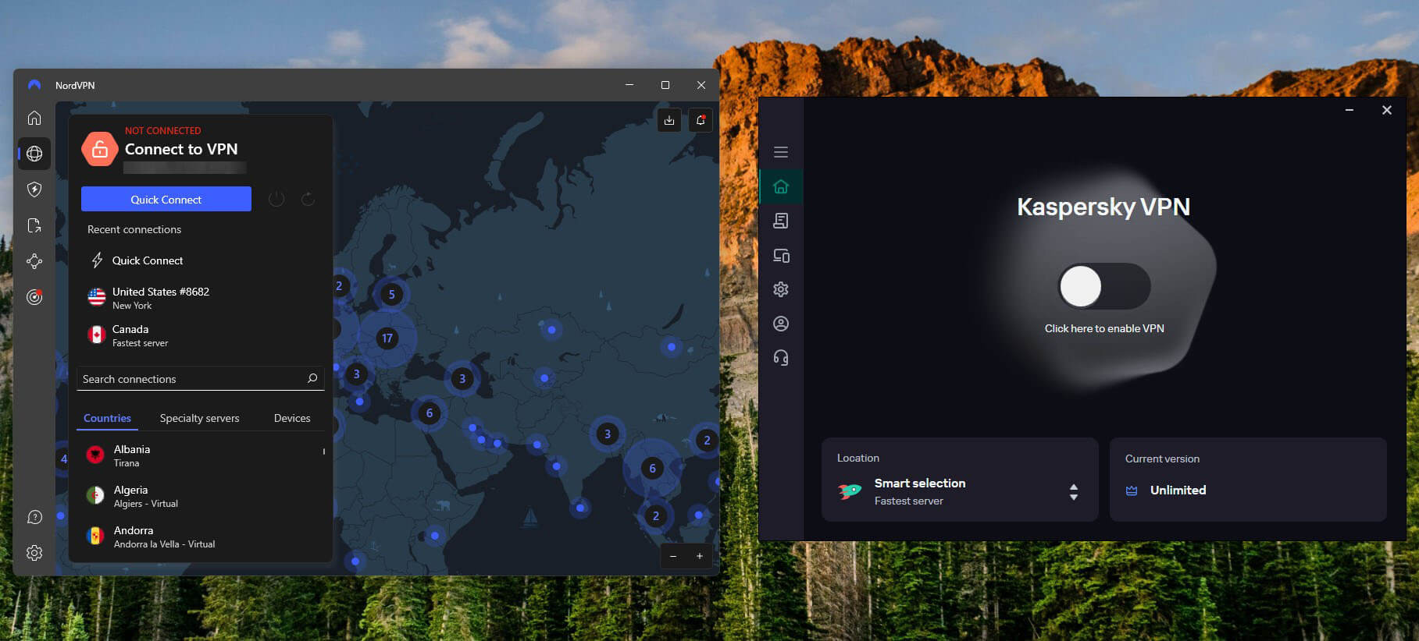Click the blue Quick Connect button

pyautogui.click(x=166, y=199)
